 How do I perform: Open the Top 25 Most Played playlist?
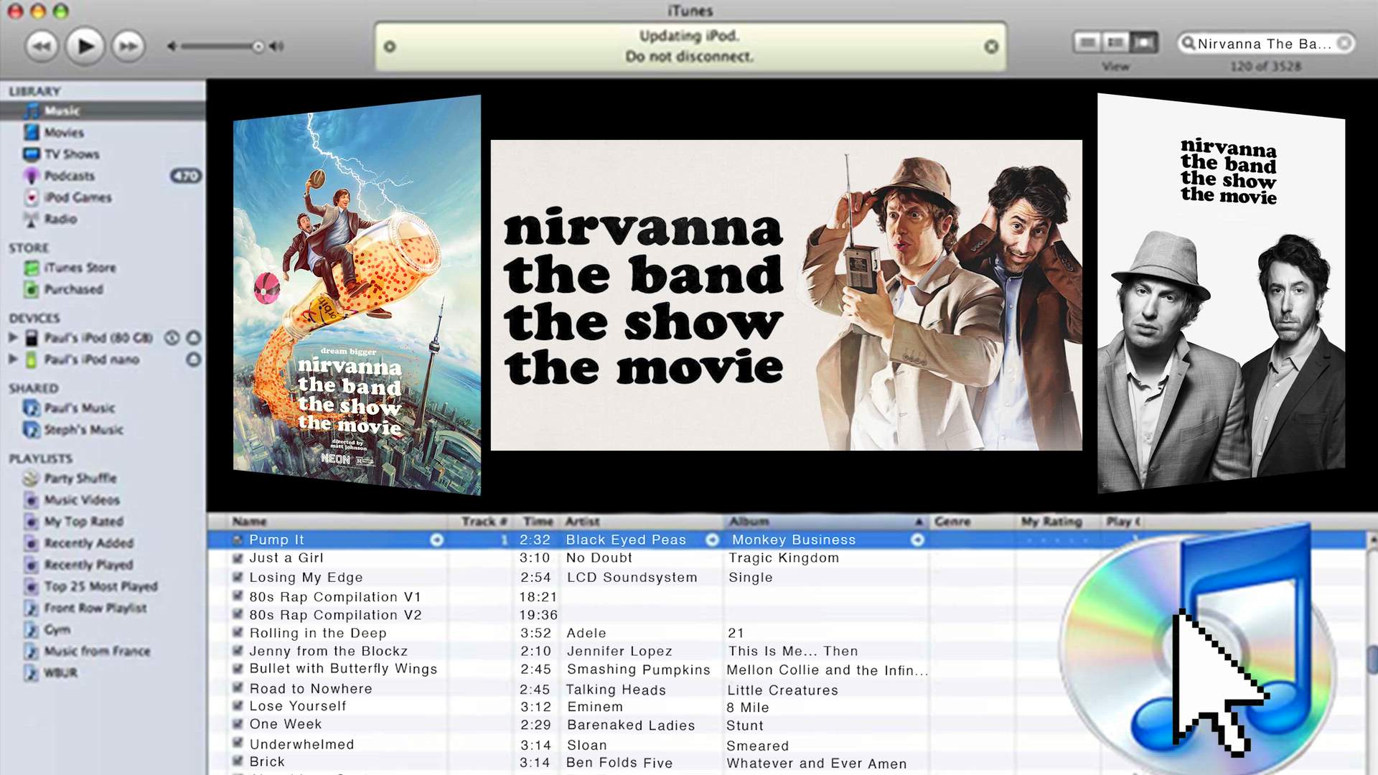[103, 586]
